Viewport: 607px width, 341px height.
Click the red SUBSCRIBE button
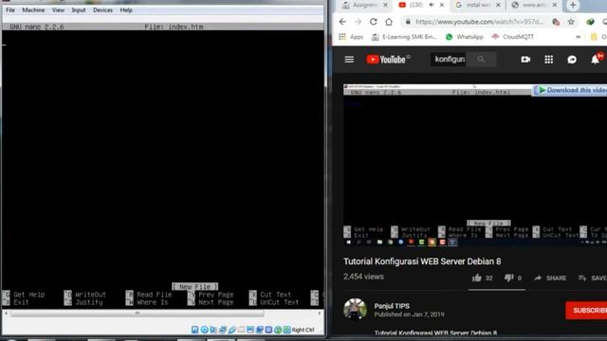[586, 311]
